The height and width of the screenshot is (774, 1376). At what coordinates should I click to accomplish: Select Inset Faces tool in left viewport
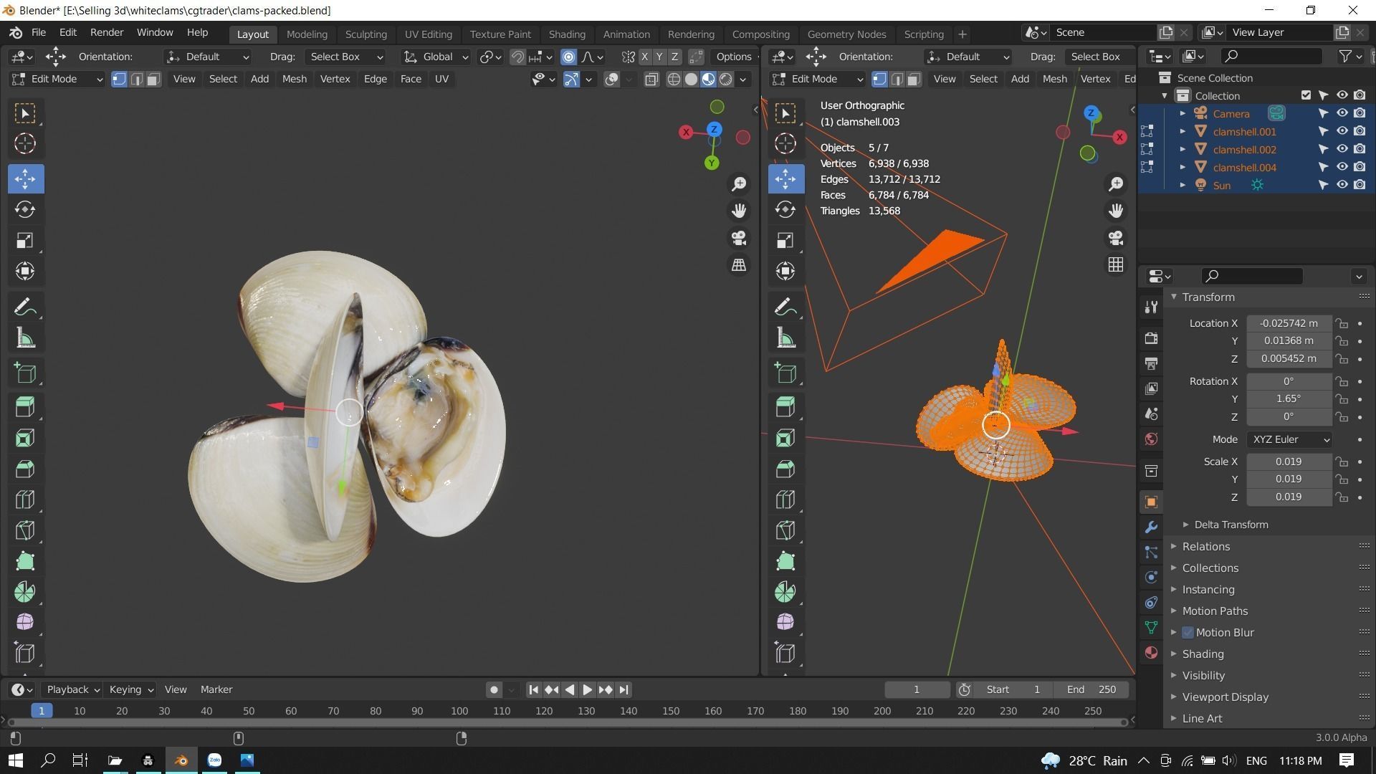(25, 438)
